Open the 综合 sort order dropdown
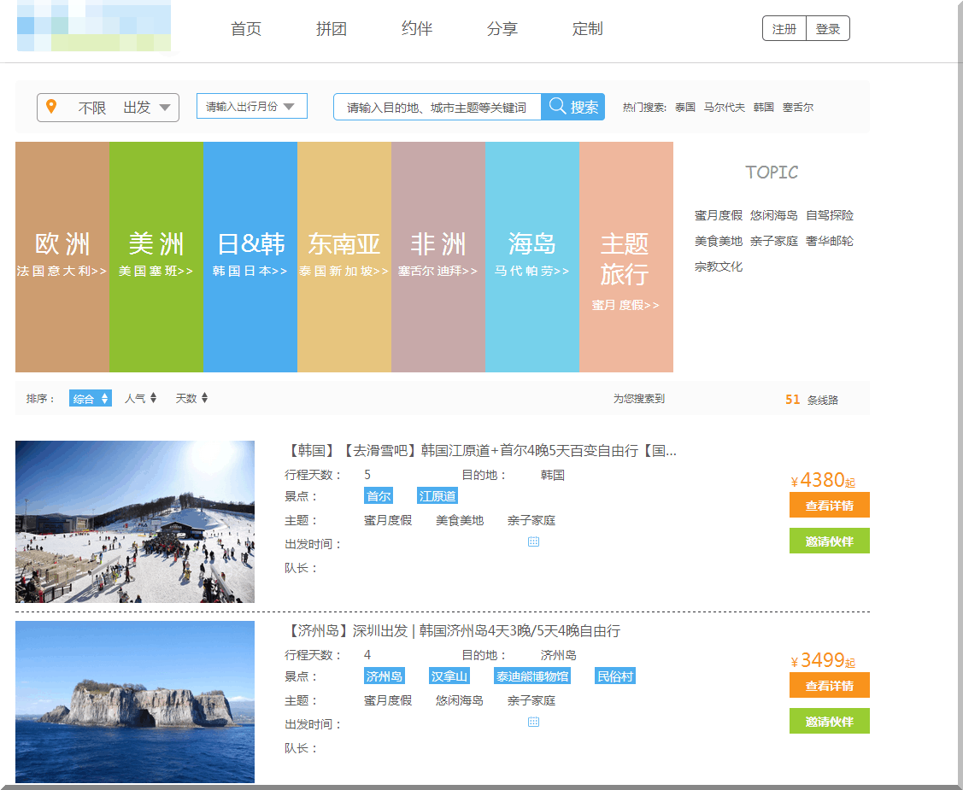Viewport: 963px width, 790px height. [x=90, y=398]
